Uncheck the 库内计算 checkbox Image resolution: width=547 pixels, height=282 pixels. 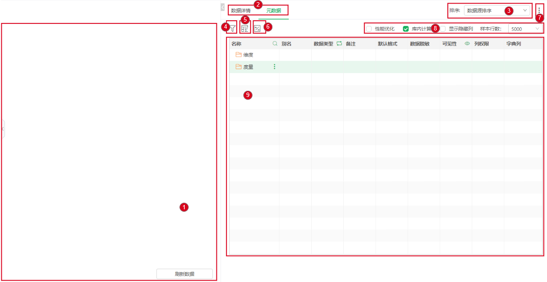pyautogui.click(x=406, y=29)
